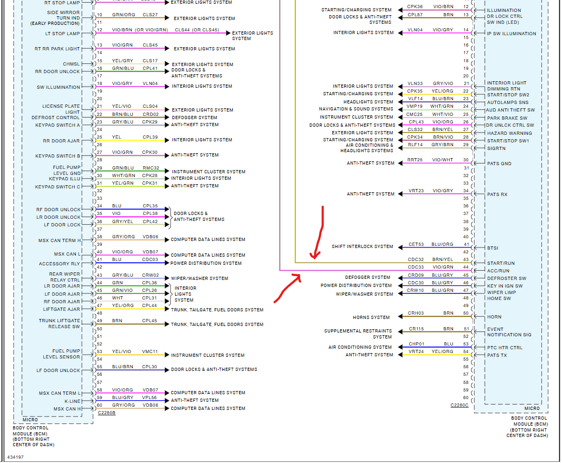Click the ACCESSORY RLY pin label
Viewport: 563px width, 463px height.
click(59, 264)
